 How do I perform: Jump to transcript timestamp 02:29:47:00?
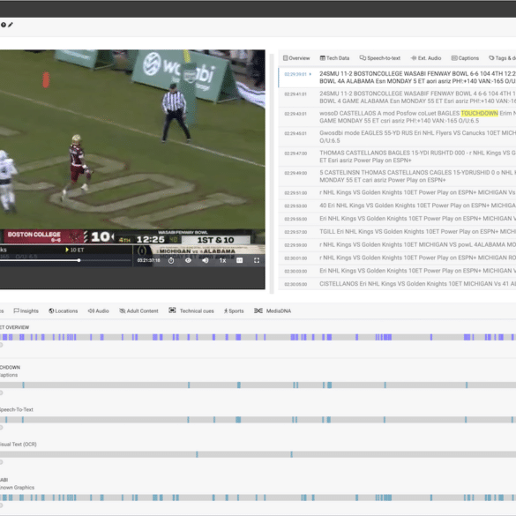click(295, 153)
